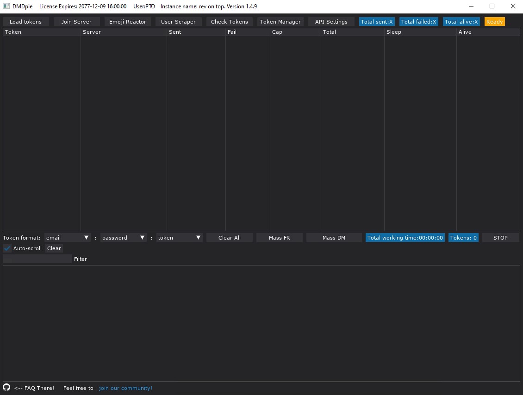
Task: Sort by the Sleep column header
Action: click(420, 32)
